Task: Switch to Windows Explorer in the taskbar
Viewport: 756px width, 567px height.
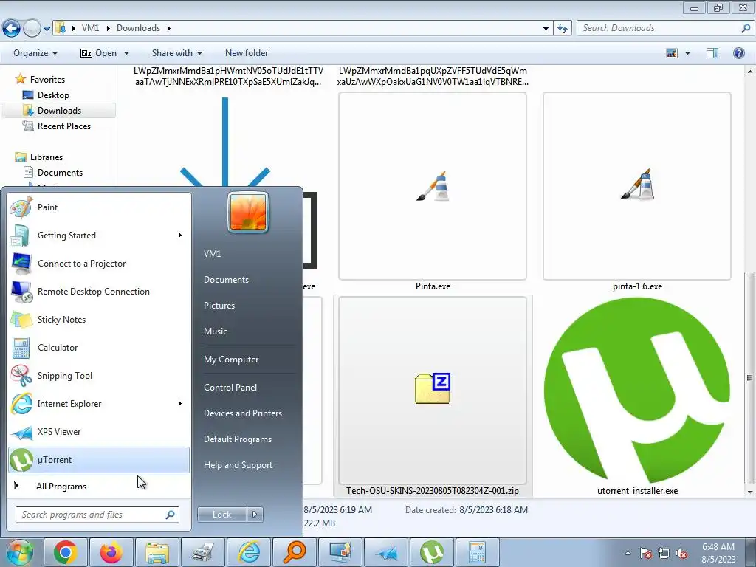Action: (x=157, y=552)
